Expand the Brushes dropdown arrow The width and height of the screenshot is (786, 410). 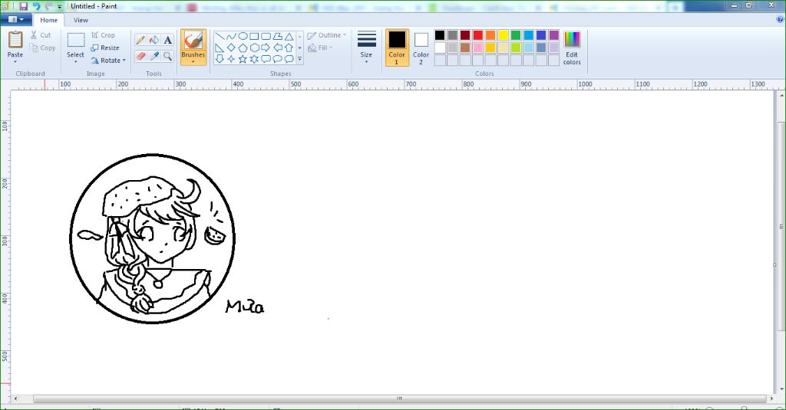(x=193, y=61)
